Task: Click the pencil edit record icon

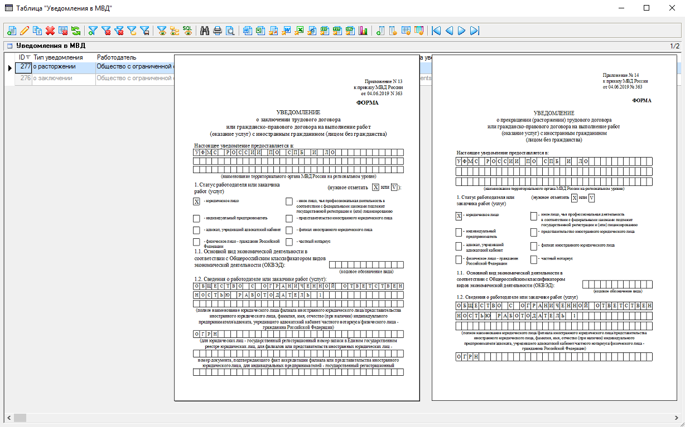Action: point(25,31)
